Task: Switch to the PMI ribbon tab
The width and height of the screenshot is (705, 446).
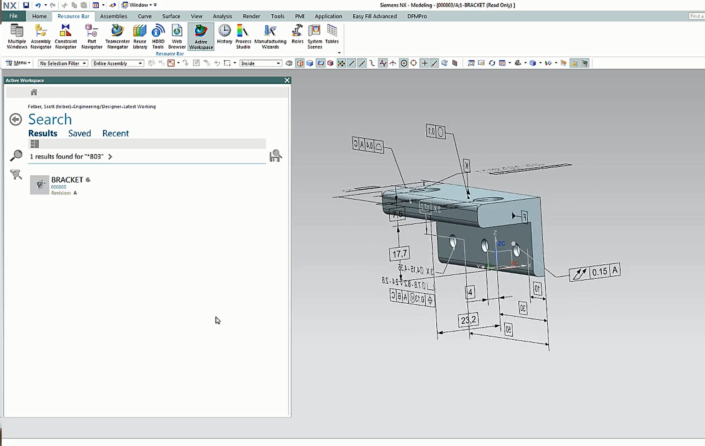Action: [x=299, y=16]
